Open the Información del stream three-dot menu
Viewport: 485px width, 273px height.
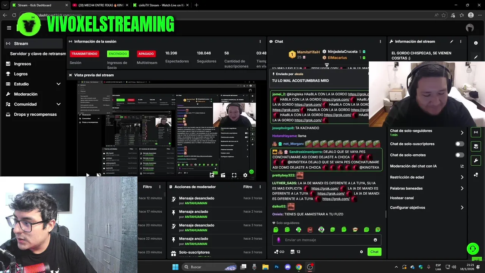(x=461, y=41)
